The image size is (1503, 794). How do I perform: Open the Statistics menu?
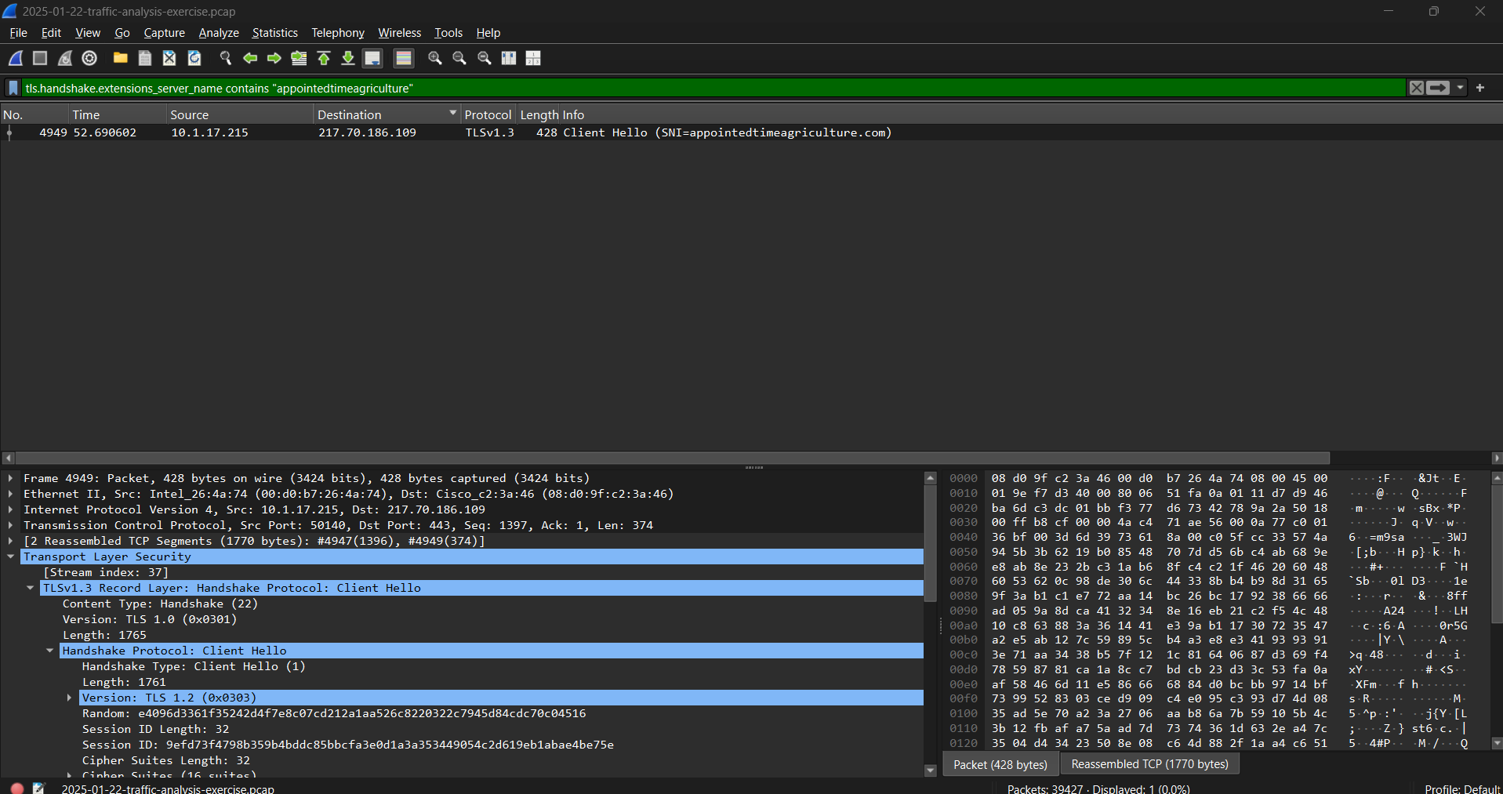274,33
